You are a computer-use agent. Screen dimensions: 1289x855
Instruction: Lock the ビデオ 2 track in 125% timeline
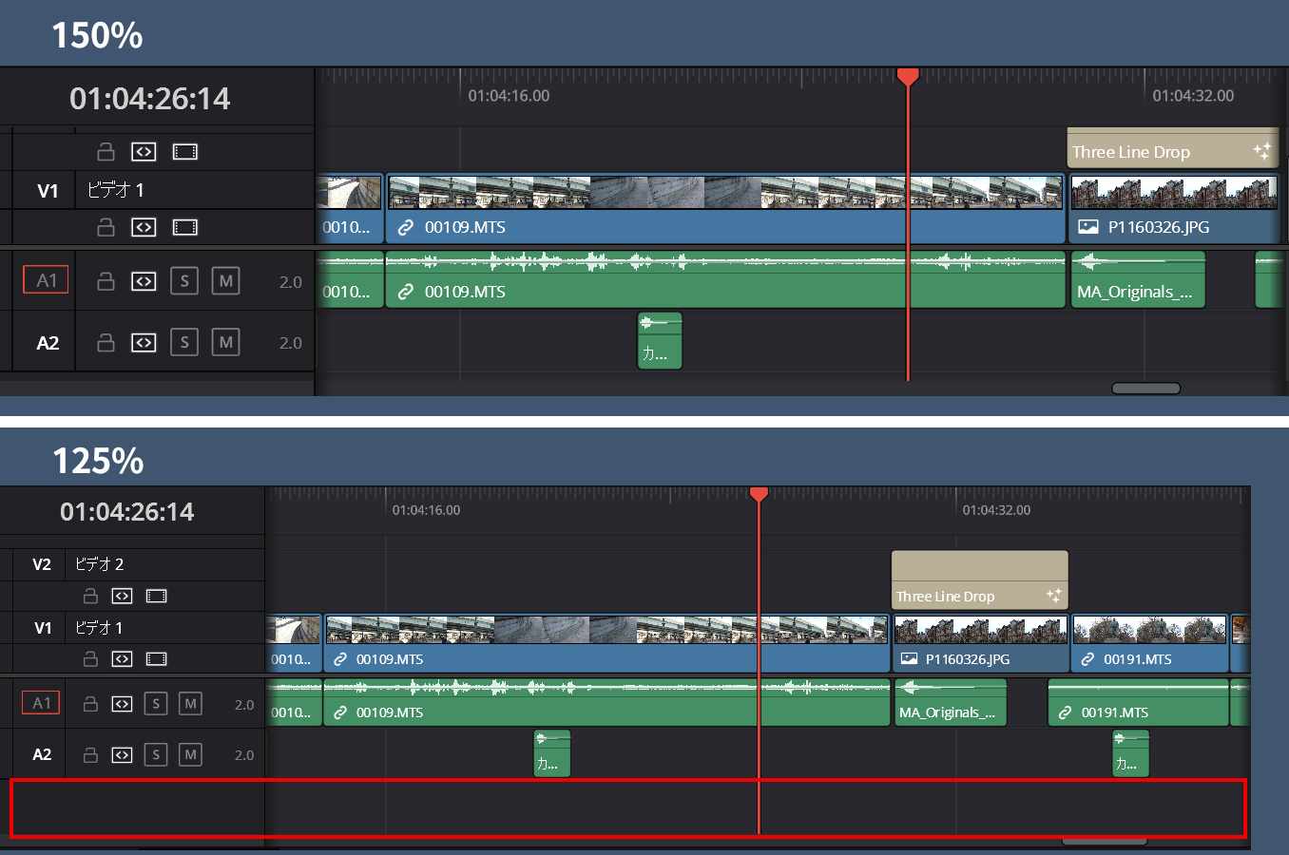90,597
